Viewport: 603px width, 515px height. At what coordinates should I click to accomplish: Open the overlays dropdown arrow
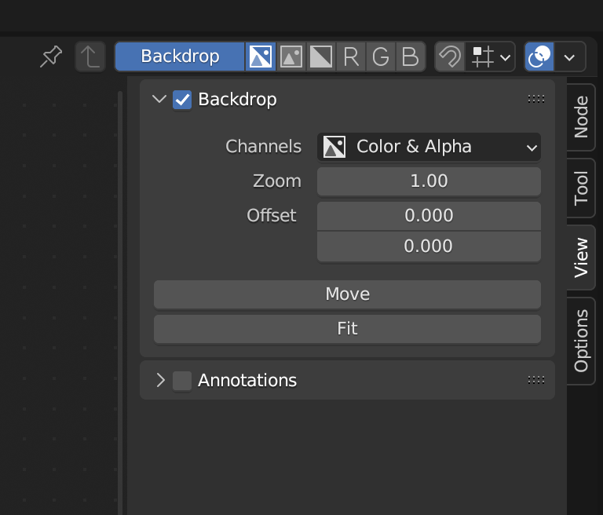569,57
